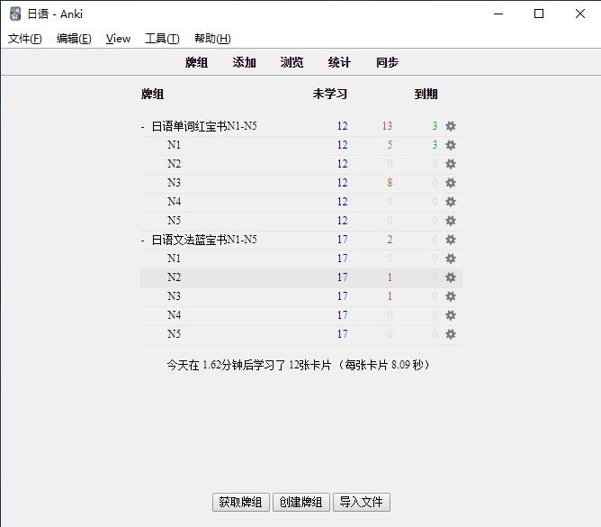Click 同步 to sync
601x527 pixels.
click(x=387, y=62)
